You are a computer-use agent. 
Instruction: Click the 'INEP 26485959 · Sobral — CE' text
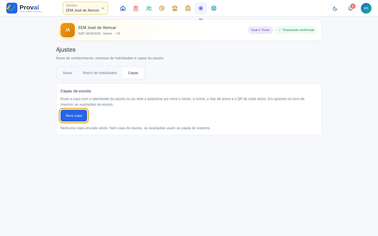coord(99,34)
